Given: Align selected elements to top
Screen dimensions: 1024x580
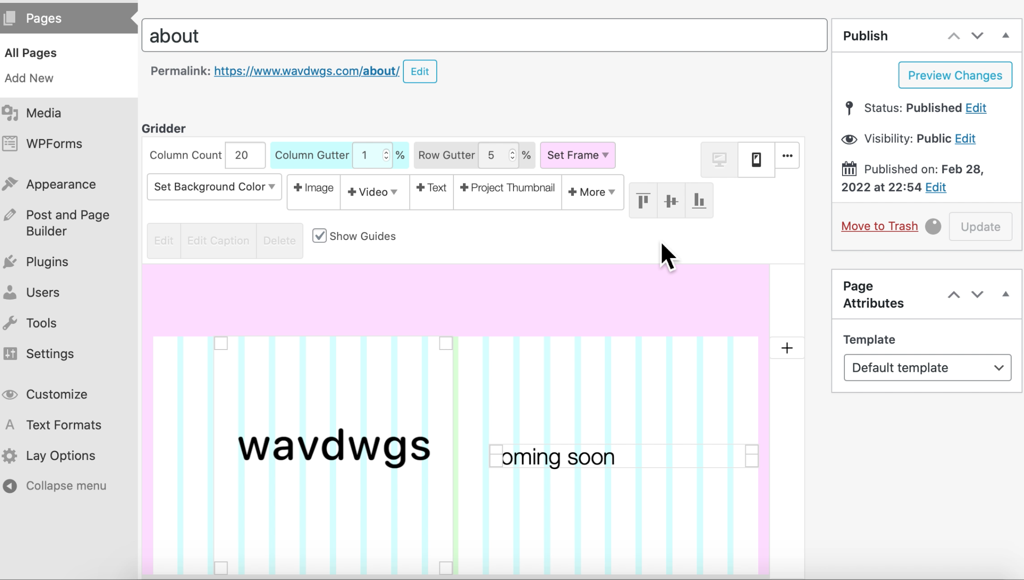Looking at the screenshot, I should (x=643, y=200).
